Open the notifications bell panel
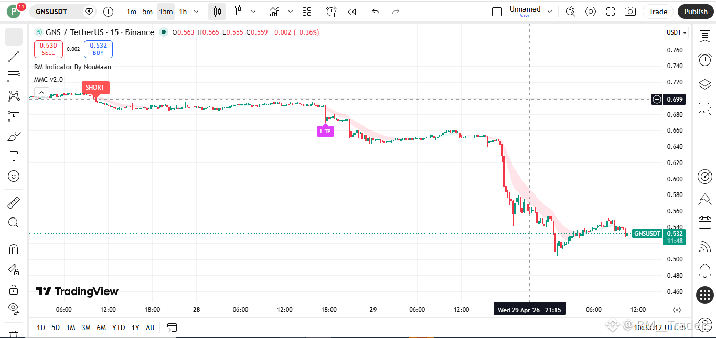Viewport: 716px width, 338px height. 705,271
